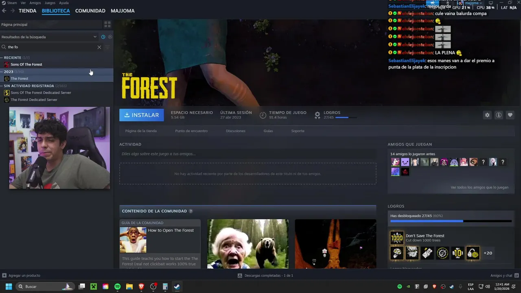Click the How to Open guide thumbnail
The height and width of the screenshot is (293, 521).
coord(133,240)
